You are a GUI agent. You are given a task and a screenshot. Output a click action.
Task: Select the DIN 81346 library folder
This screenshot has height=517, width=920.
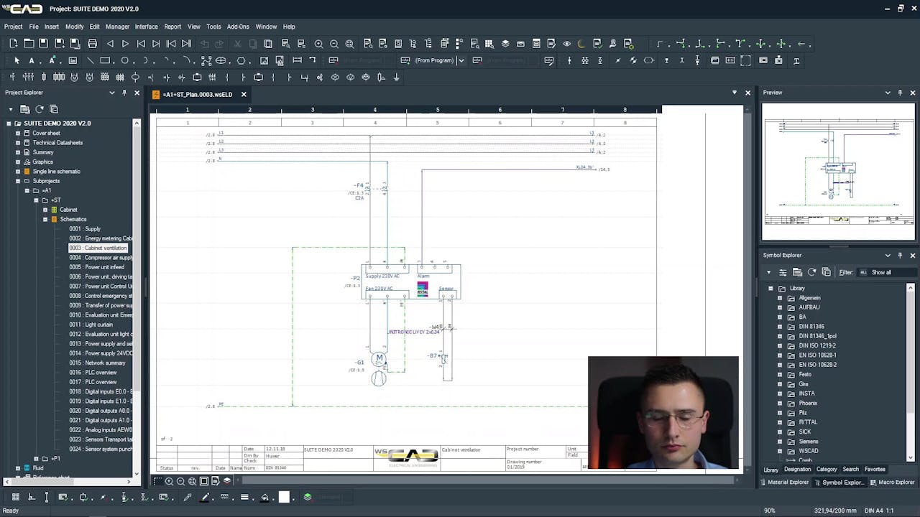(x=811, y=326)
